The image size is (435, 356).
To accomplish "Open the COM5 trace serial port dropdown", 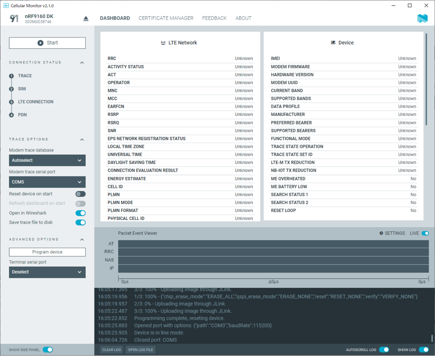I will [x=47, y=182].
